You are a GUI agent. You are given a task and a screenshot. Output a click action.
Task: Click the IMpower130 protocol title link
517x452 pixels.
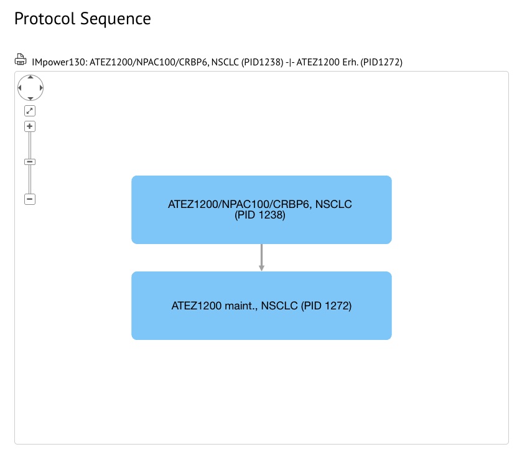coord(217,62)
